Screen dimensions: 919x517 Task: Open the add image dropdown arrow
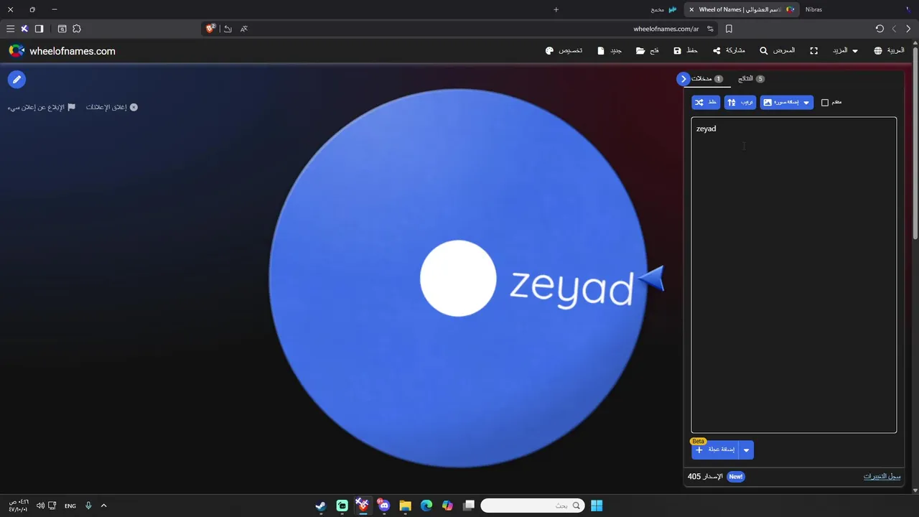click(806, 103)
